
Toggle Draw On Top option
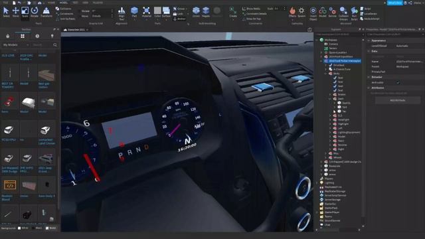pos(252,19)
